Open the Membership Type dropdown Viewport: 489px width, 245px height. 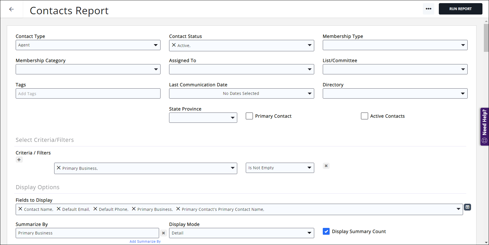click(395, 45)
